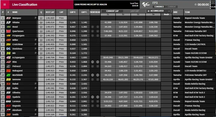The height and width of the screenshot is (117, 216).
Task: Toggle fullscreen expand icon
Action: tap(213, 2)
